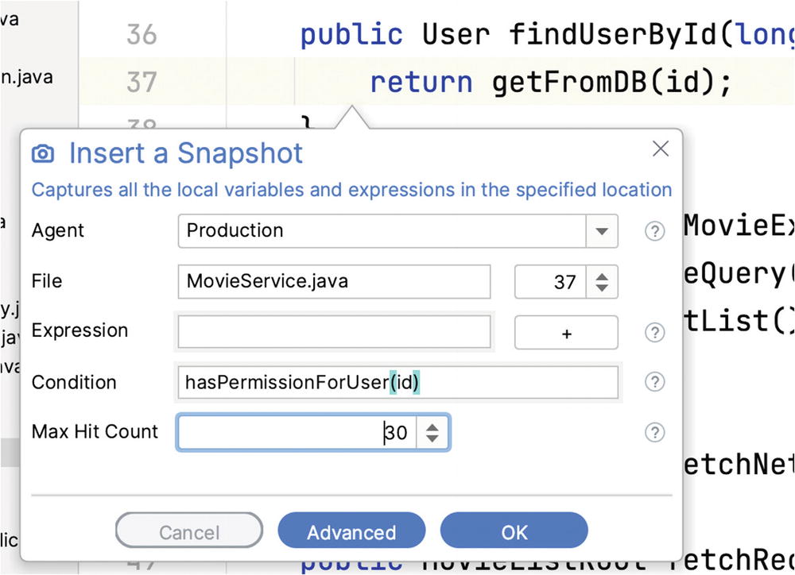Click the Condition field with hasPermissionForUser(id)

pos(397,382)
